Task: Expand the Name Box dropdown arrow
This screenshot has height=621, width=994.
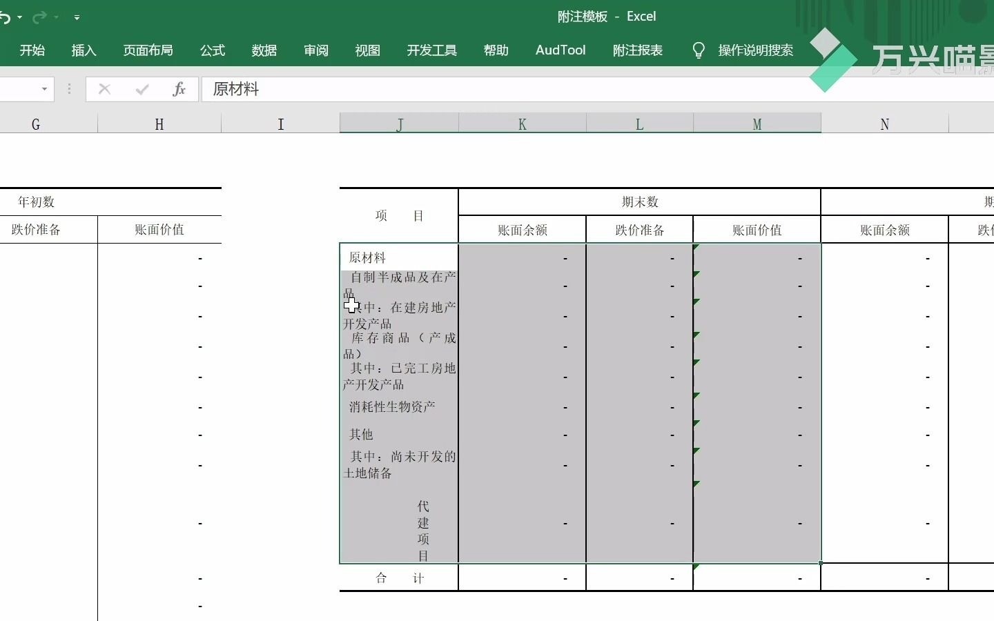Action: click(44, 89)
